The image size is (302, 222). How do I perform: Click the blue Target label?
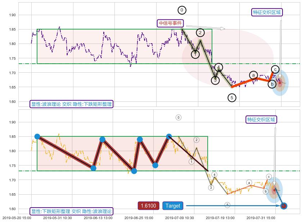173,206
